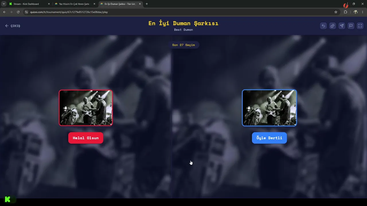Open the browser extensions puzzle icon
367x206 pixels.
345,12
